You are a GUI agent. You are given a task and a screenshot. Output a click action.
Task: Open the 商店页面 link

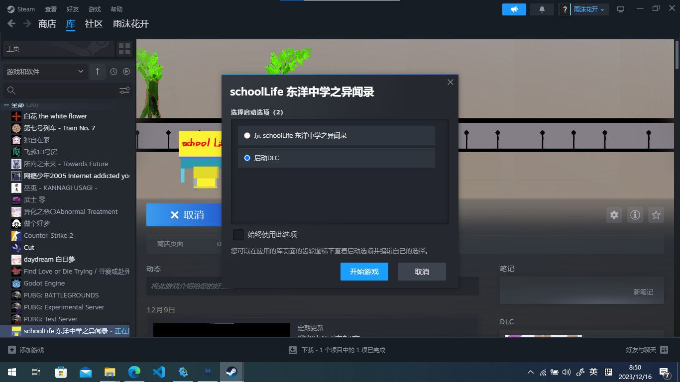pyautogui.click(x=170, y=244)
